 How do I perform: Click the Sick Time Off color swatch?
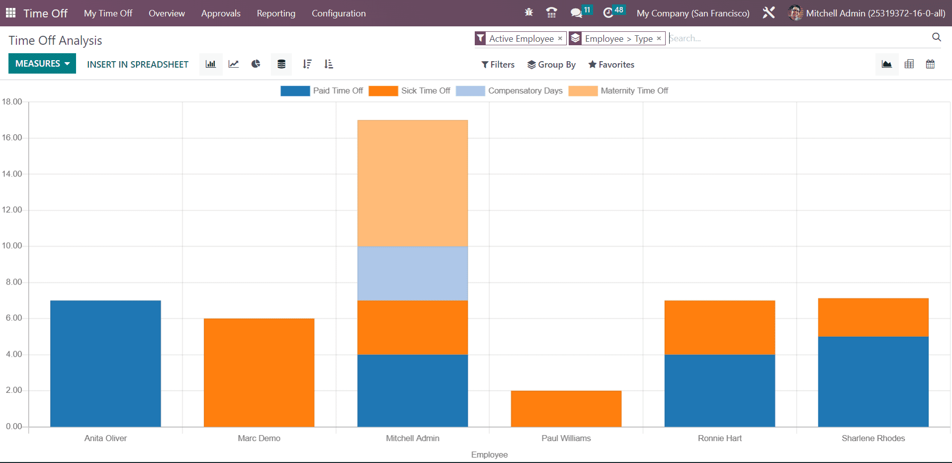tap(383, 91)
